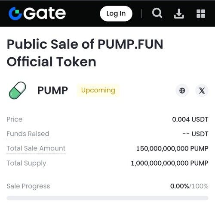Click the Total Supply label
The width and height of the screenshot is (215, 216).
coord(26,163)
